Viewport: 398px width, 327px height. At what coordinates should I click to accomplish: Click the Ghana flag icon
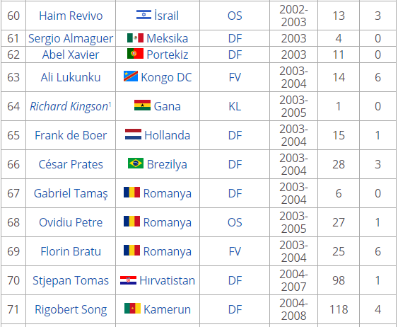click(x=142, y=105)
